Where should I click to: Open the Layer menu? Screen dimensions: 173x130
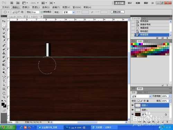[x=36, y=7]
